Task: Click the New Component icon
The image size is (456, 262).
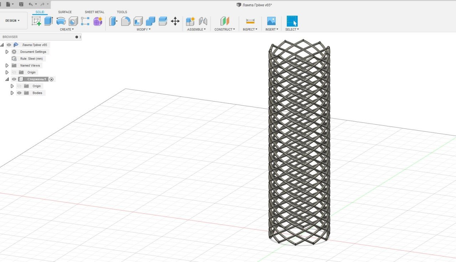Action: pyautogui.click(x=191, y=21)
